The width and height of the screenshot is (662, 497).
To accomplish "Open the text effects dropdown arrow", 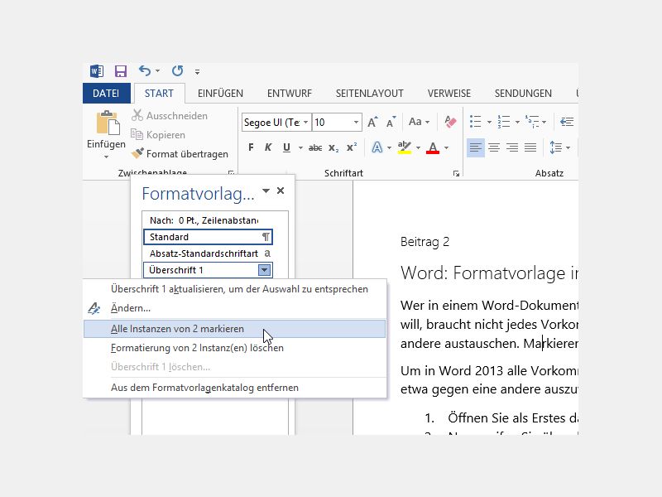I will (x=389, y=148).
